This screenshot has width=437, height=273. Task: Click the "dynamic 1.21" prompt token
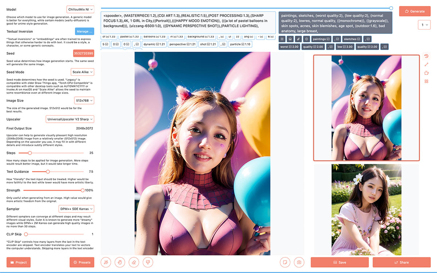[x=154, y=44]
